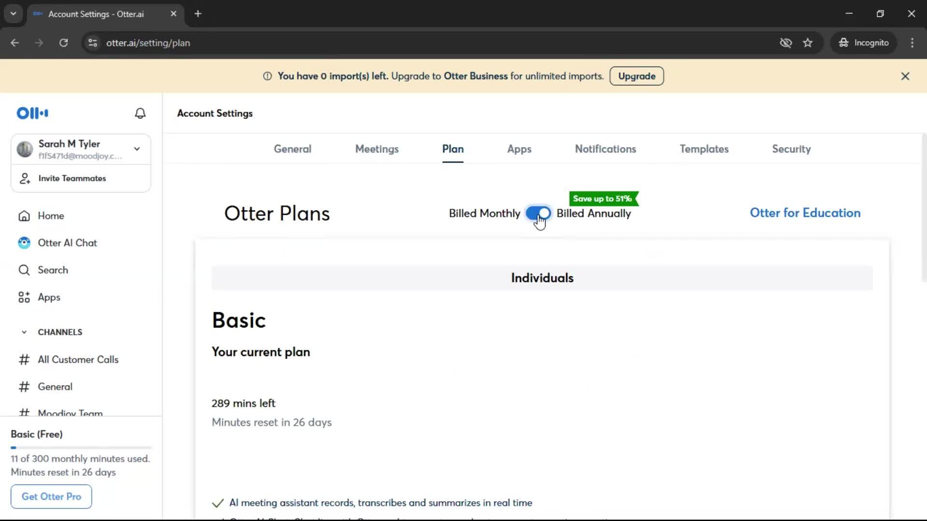Viewport: 927px width, 521px height.
Task: Open the All Customer Calls channel
Action: point(78,359)
